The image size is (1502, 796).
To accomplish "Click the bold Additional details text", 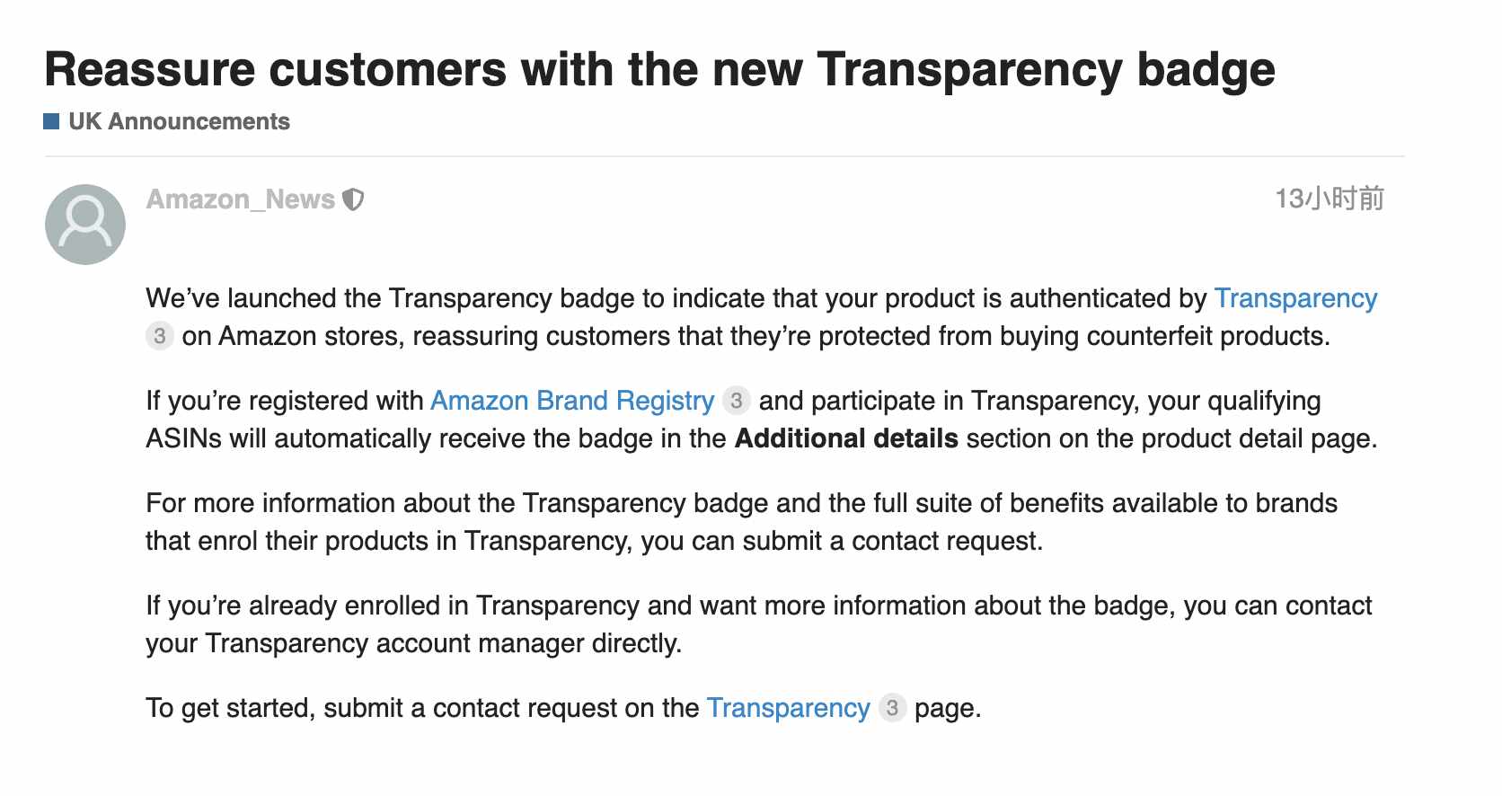I will (846, 438).
